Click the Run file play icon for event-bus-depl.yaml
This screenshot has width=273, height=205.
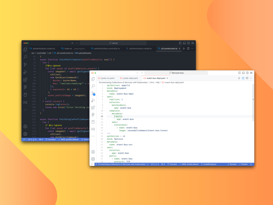pos(239,78)
